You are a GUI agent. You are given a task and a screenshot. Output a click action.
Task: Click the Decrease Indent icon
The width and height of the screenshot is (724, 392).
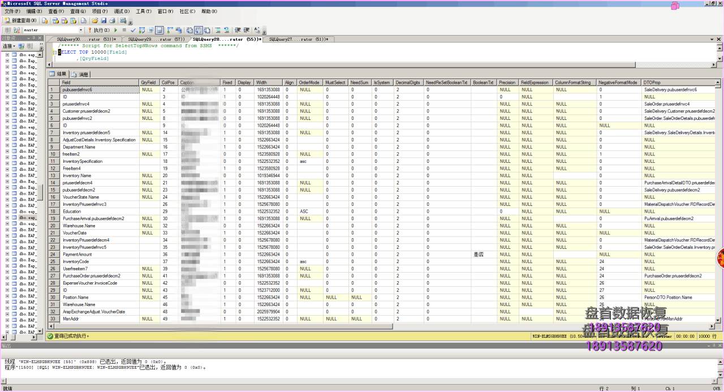[237, 30]
